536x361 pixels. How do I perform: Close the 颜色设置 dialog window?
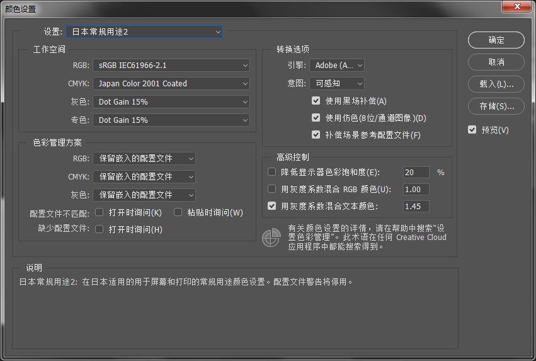(x=520, y=8)
